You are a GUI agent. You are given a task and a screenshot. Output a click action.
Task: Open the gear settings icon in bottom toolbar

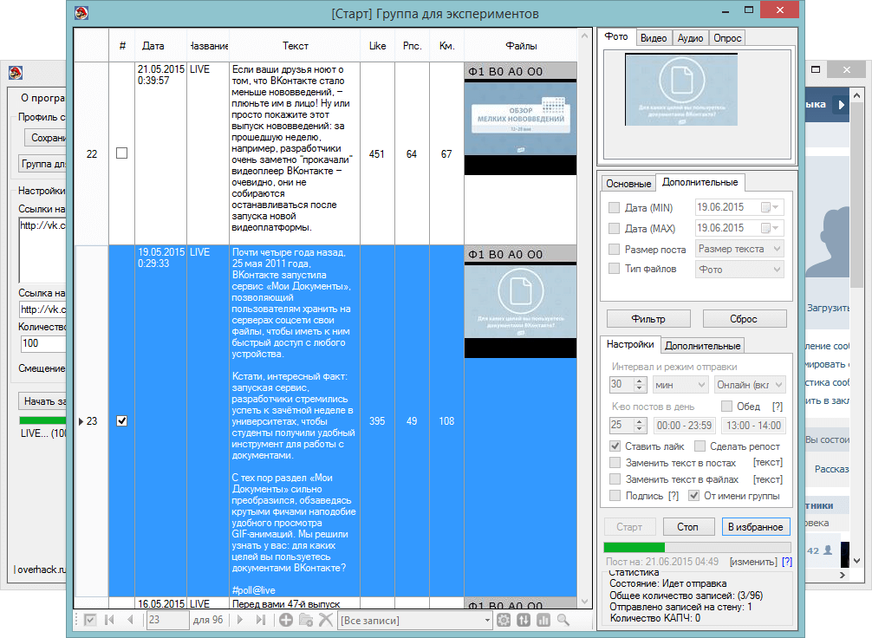pos(504,620)
